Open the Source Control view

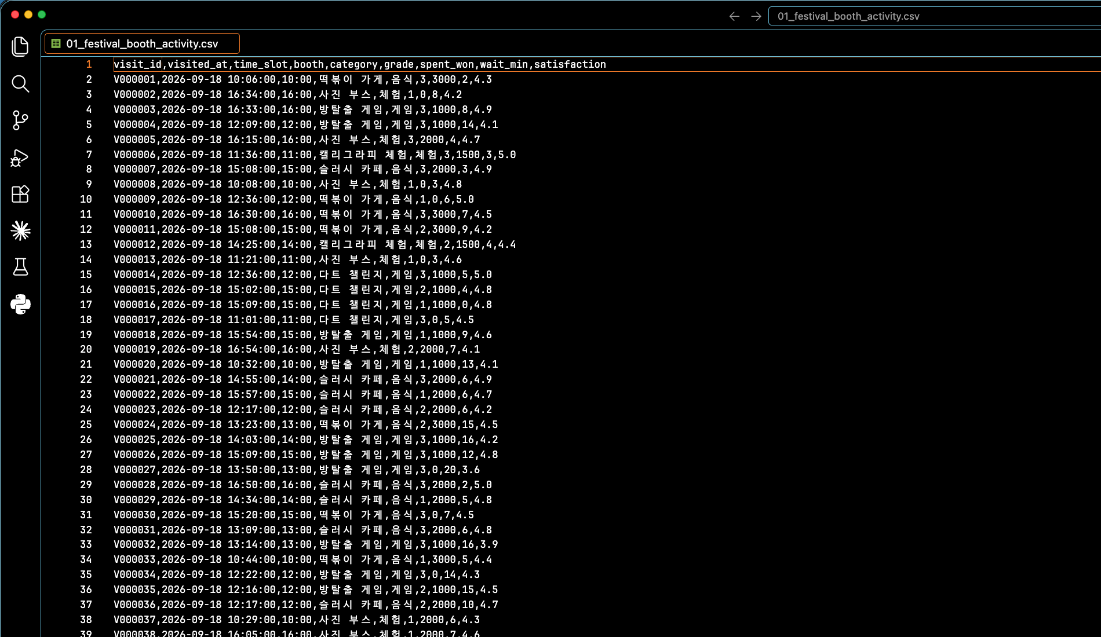20,120
